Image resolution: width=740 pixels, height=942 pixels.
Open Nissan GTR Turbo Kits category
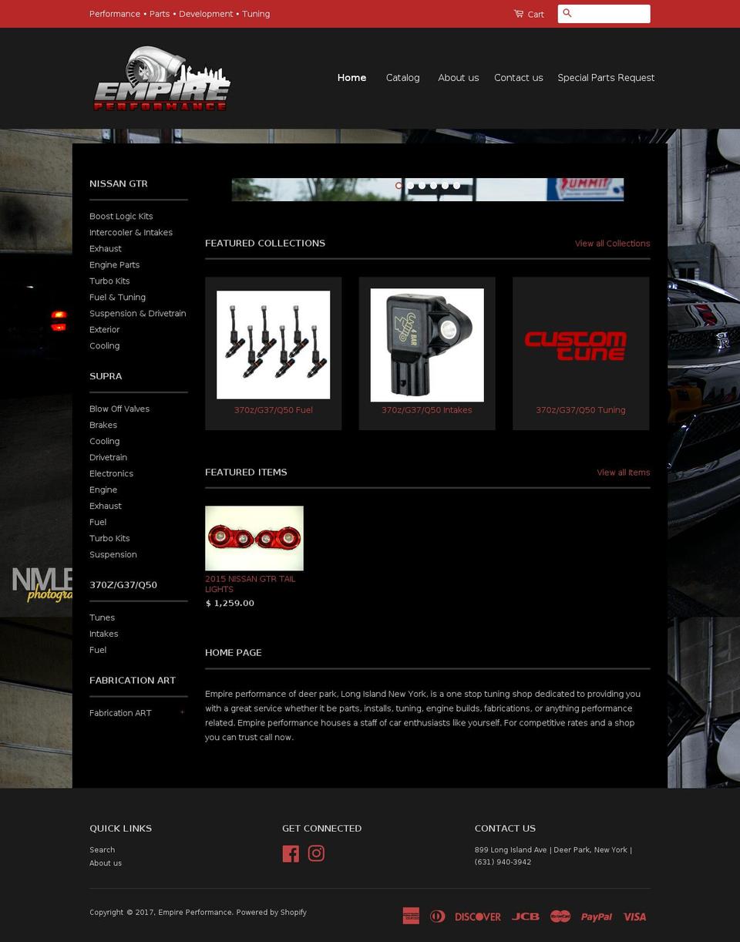coord(109,281)
